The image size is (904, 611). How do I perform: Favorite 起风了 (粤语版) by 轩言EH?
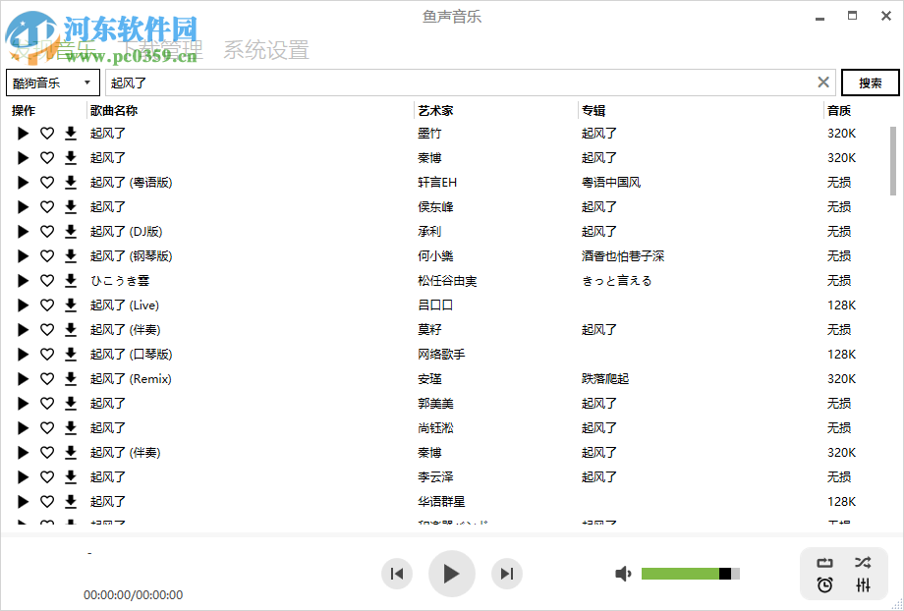(x=45, y=182)
